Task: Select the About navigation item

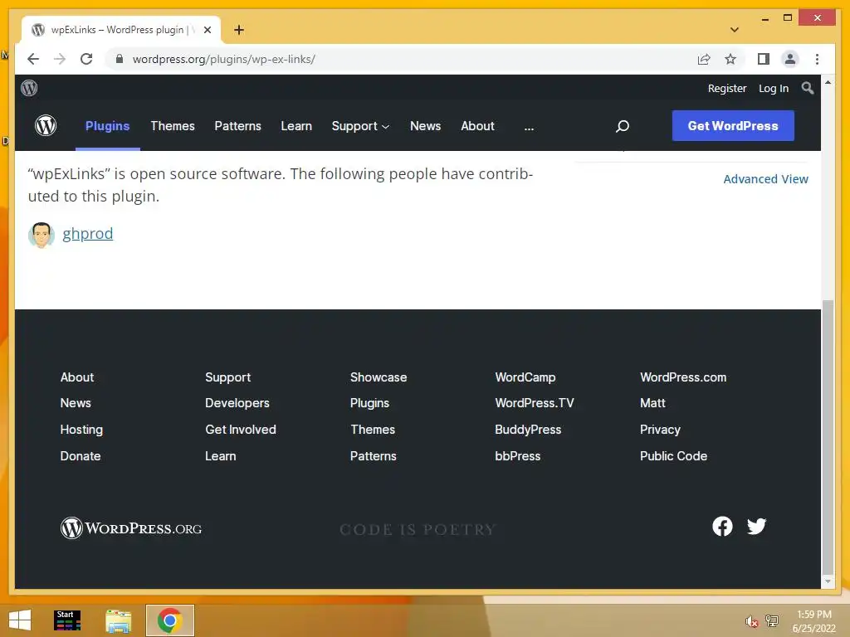Action: coord(477,126)
